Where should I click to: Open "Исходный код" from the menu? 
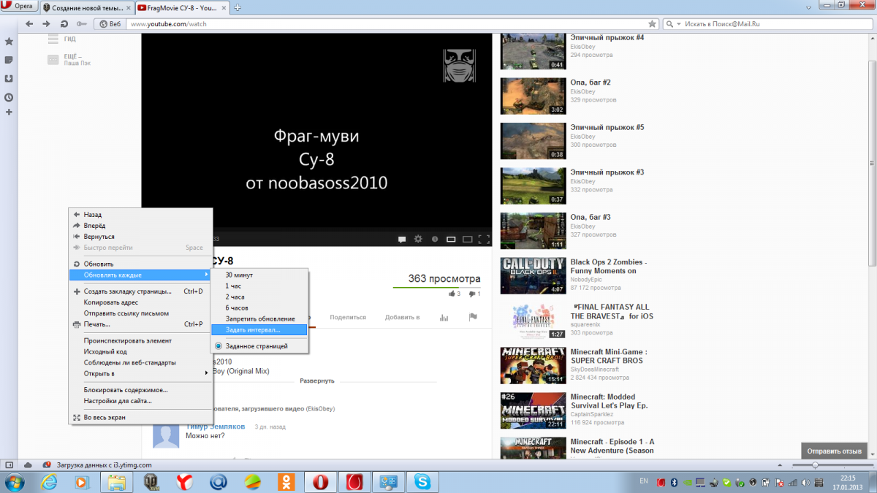tap(140, 351)
